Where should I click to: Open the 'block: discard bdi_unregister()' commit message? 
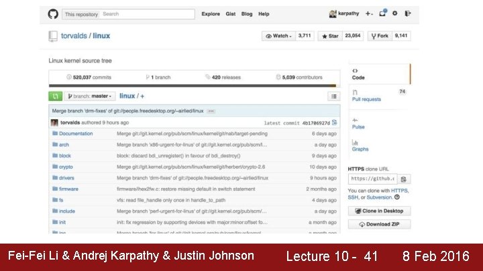[178, 156]
